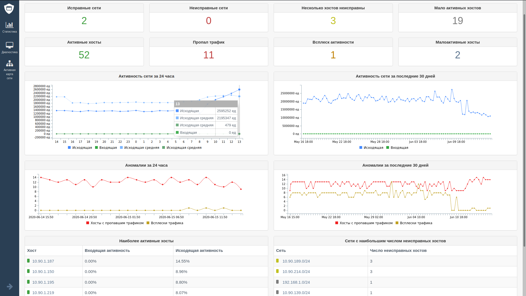
Task: Toggle Всплески трафика in 24-hour anomalies legend
Action: (x=165, y=223)
